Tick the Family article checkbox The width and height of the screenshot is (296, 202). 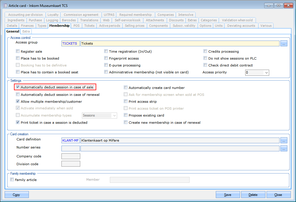click(12, 180)
